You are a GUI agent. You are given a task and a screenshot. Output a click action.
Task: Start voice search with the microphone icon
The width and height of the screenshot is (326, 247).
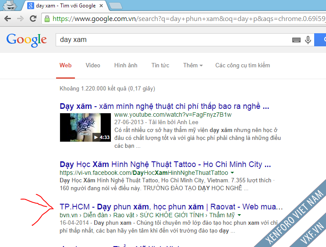(x=308, y=40)
